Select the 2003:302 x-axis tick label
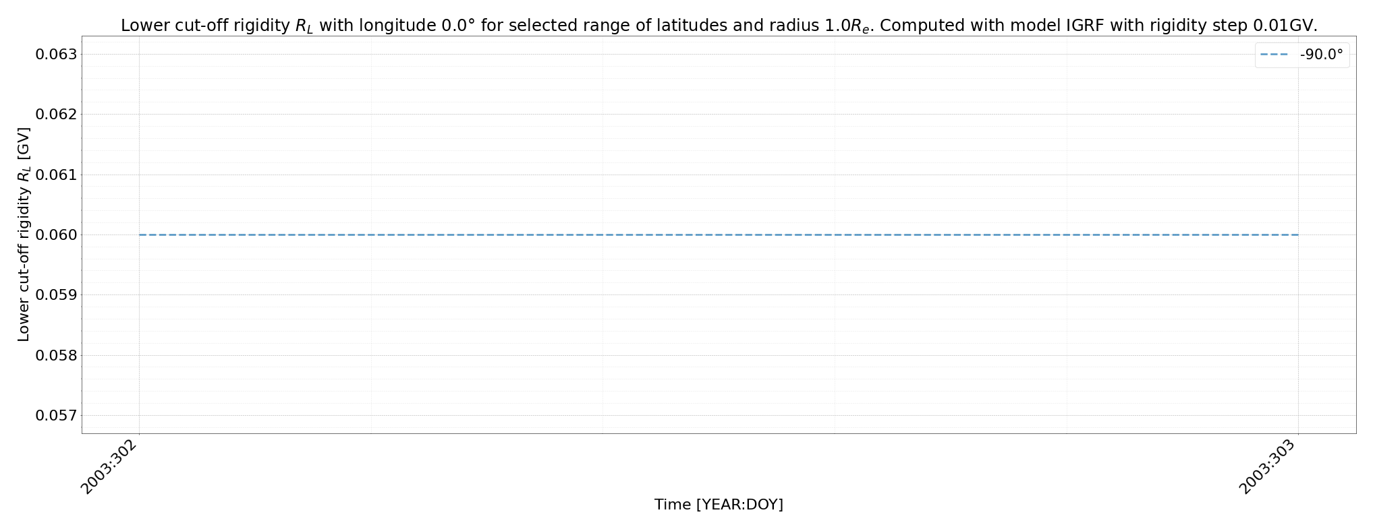Viewport: 1373px width, 529px height. pos(109,466)
